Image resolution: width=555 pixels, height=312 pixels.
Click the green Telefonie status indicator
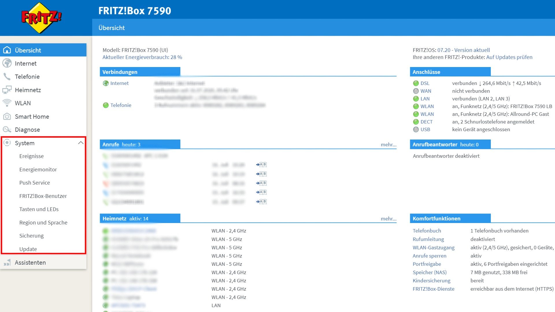coord(106,105)
